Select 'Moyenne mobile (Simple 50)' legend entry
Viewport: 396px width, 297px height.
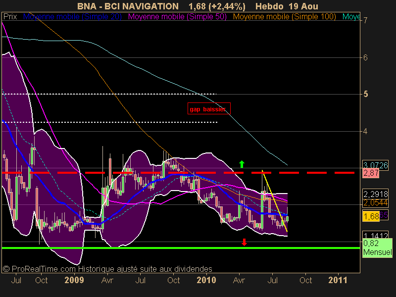(x=177, y=17)
